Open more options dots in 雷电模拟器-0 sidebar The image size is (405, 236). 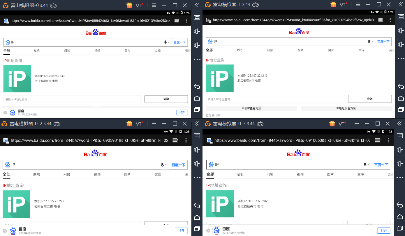tap(197, 59)
